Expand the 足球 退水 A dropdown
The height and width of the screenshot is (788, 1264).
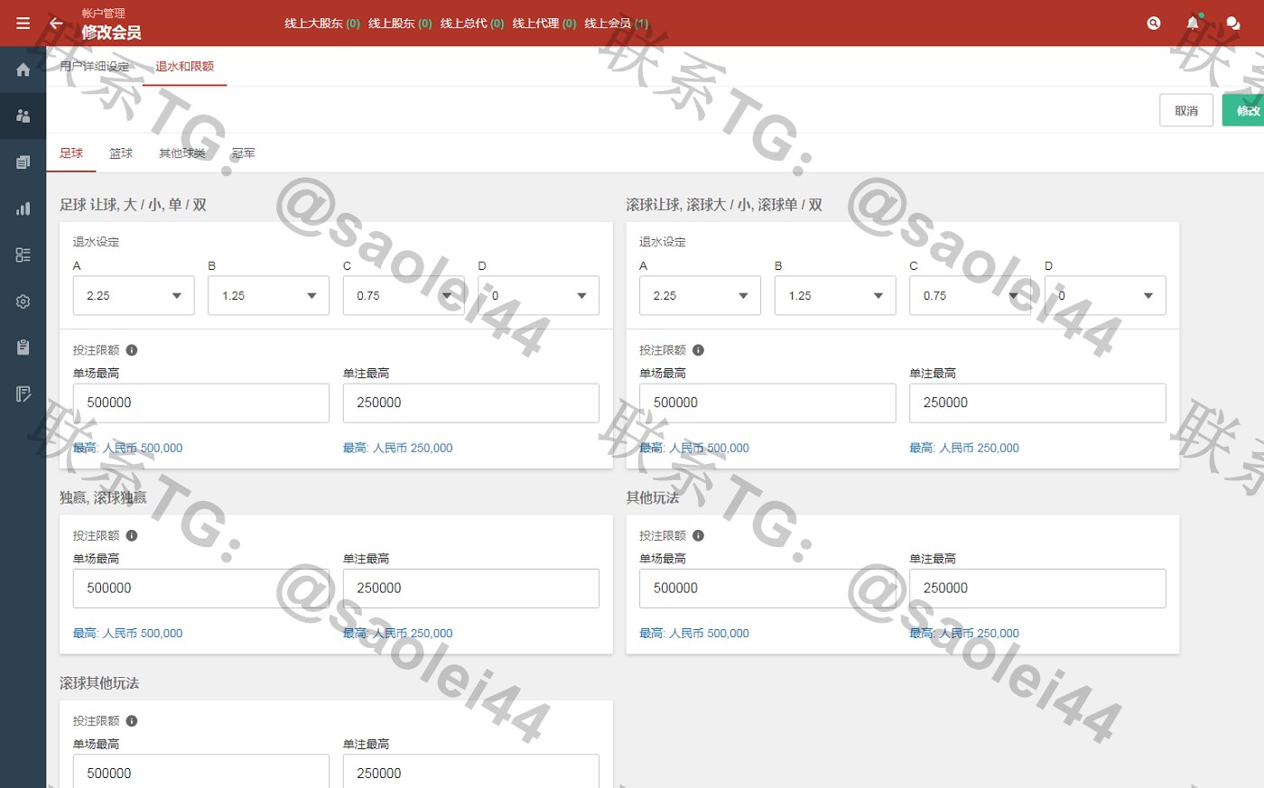point(134,296)
